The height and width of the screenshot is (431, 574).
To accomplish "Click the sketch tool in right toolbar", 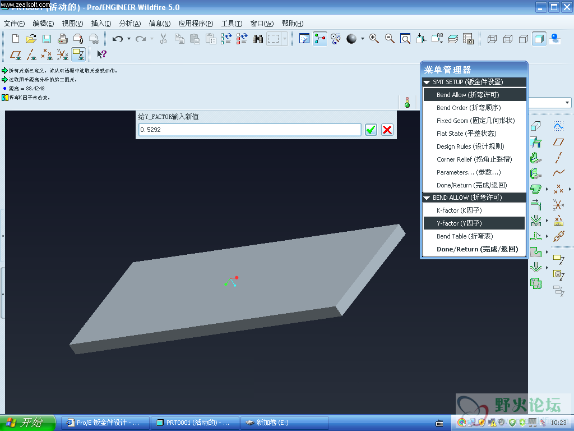I will point(559,126).
